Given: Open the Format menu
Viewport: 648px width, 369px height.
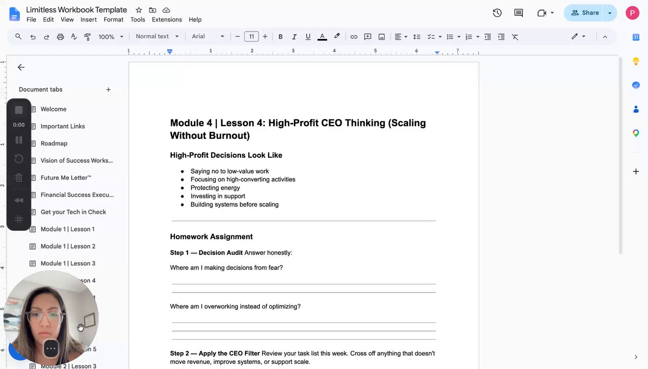Looking at the screenshot, I should point(113,19).
